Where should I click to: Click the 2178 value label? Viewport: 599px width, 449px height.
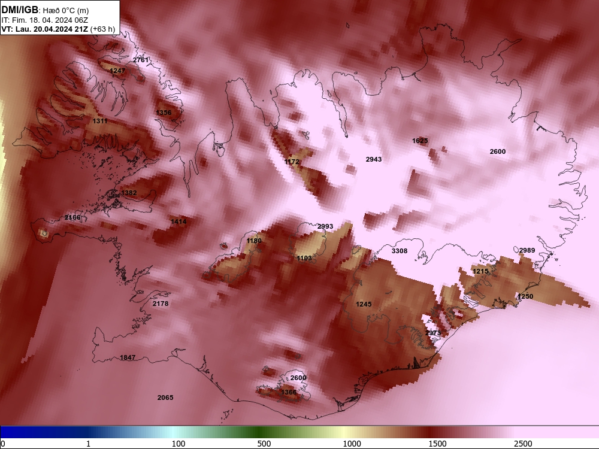tap(161, 304)
